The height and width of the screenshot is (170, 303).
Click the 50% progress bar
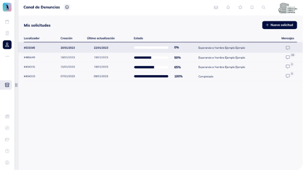tap(151, 57)
